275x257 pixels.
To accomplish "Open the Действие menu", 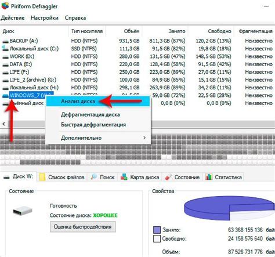I will pos(13,18).
